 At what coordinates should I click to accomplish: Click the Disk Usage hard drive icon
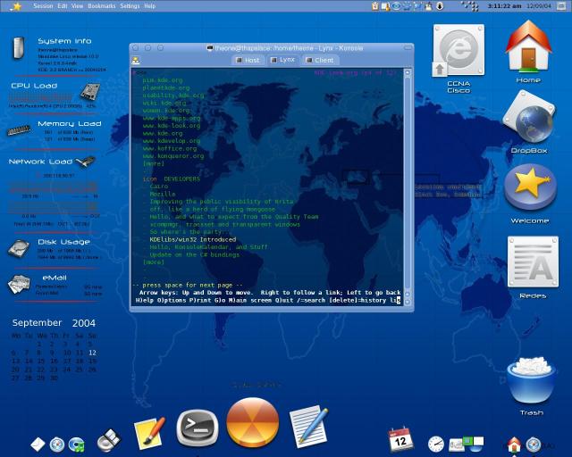[18, 248]
